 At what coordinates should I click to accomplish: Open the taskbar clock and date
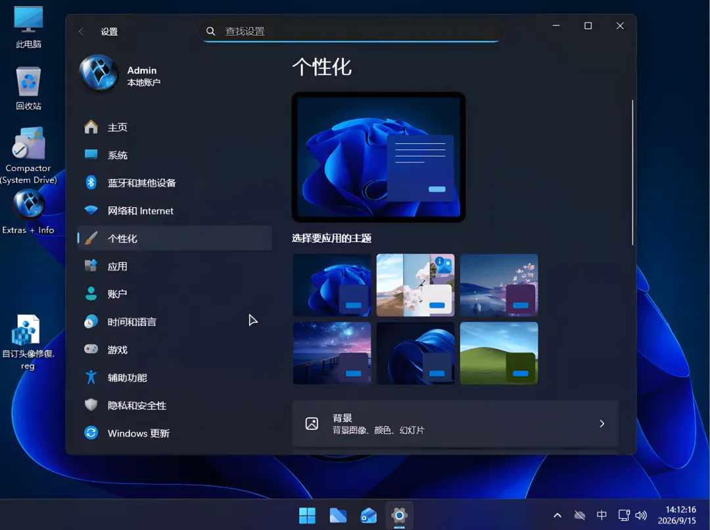click(x=677, y=515)
